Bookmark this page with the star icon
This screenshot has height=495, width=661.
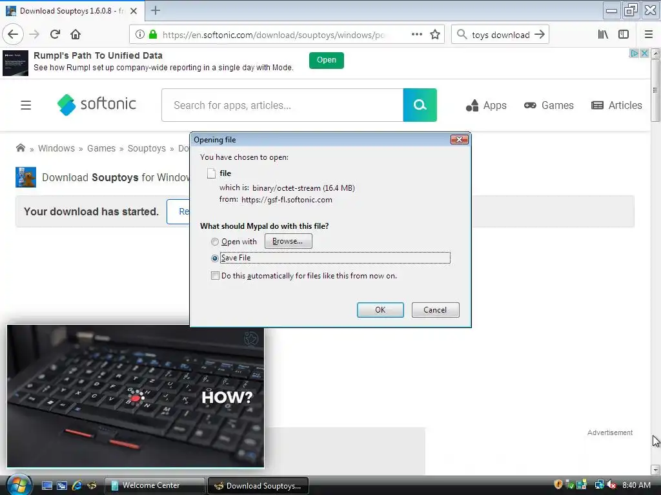click(435, 35)
